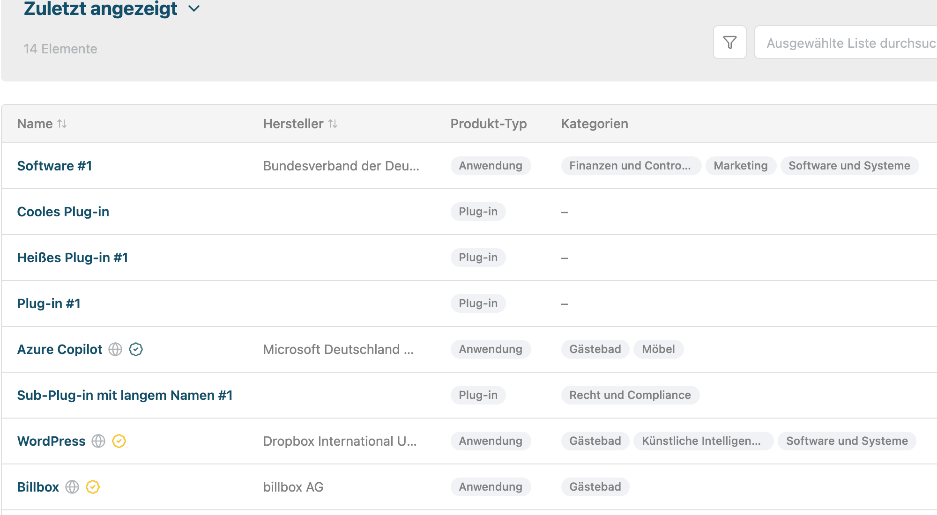Click the Recht und Compliance tag
The image size is (937, 515).
630,395
